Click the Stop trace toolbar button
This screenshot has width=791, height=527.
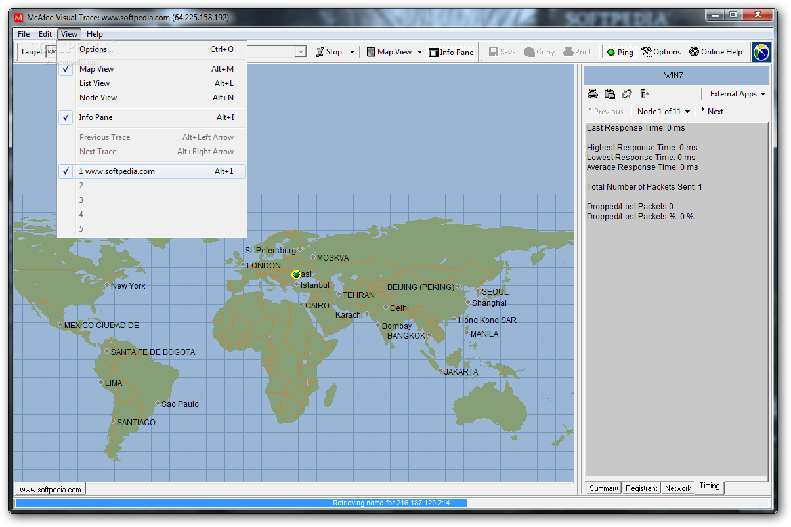pyautogui.click(x=329, y=52)
